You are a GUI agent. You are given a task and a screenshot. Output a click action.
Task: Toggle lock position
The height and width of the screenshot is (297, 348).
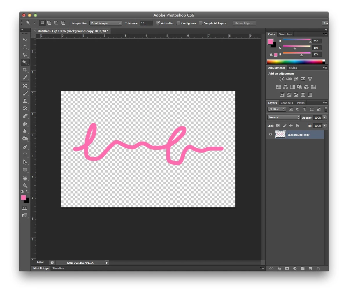[291, 126]
